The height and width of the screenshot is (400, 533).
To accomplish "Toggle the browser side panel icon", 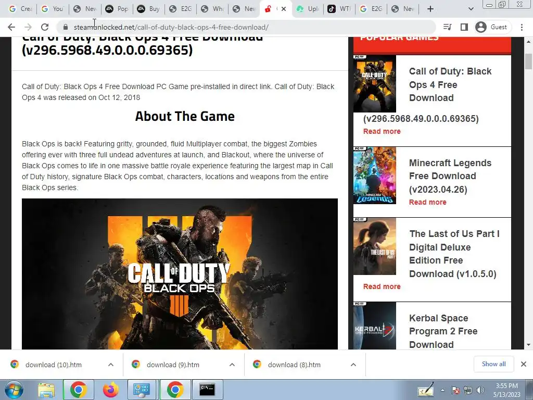I will tap(464, 27).
